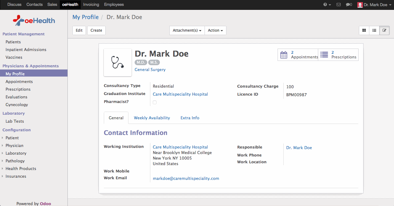Open General Surgery speciality link
This screenshot has height=206, width=394.
coord(150,70)
